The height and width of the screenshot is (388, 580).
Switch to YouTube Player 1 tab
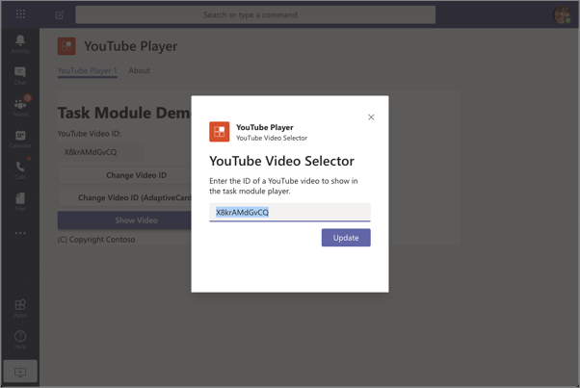click(88, 70)
